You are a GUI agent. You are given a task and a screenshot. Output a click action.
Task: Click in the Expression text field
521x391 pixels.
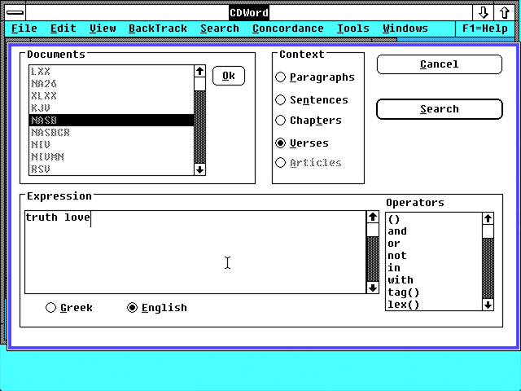(195, 252)
